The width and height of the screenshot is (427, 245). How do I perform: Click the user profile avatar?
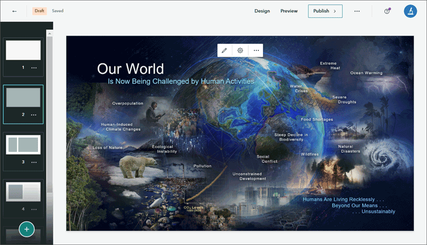tap(410, 11)
